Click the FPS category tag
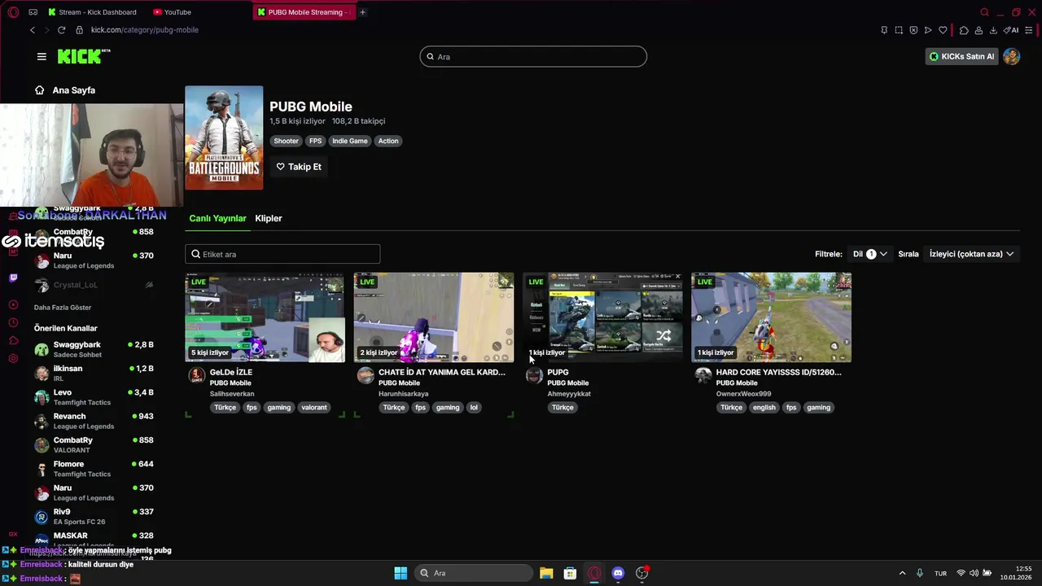This screenshot has height=586, width=1042. coord(315,141)
